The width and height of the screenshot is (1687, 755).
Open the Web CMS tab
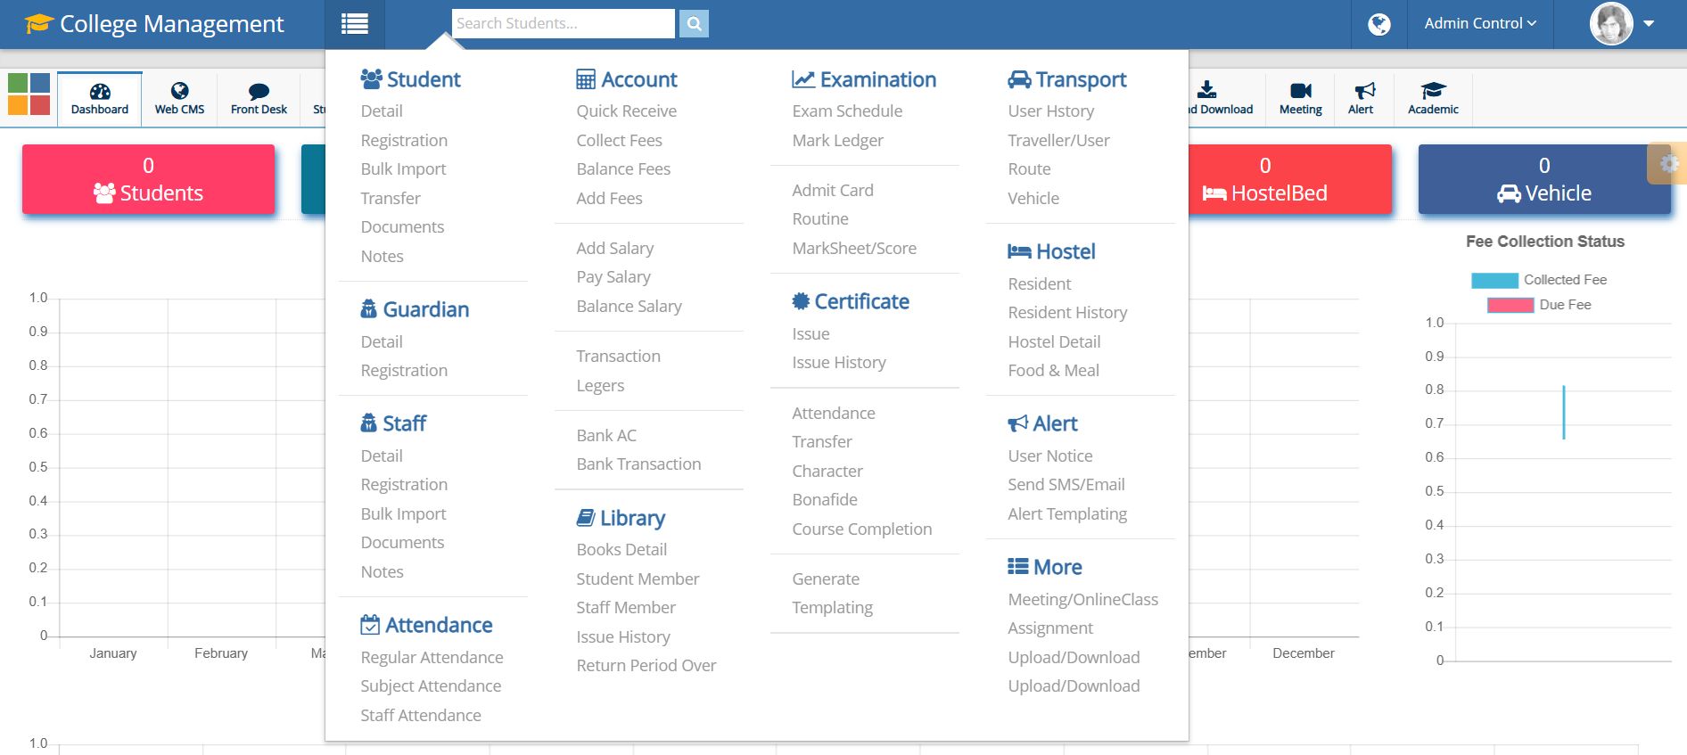[x=179, y=99]
